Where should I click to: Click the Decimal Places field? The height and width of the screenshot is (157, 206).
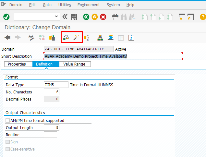[52, 99]
